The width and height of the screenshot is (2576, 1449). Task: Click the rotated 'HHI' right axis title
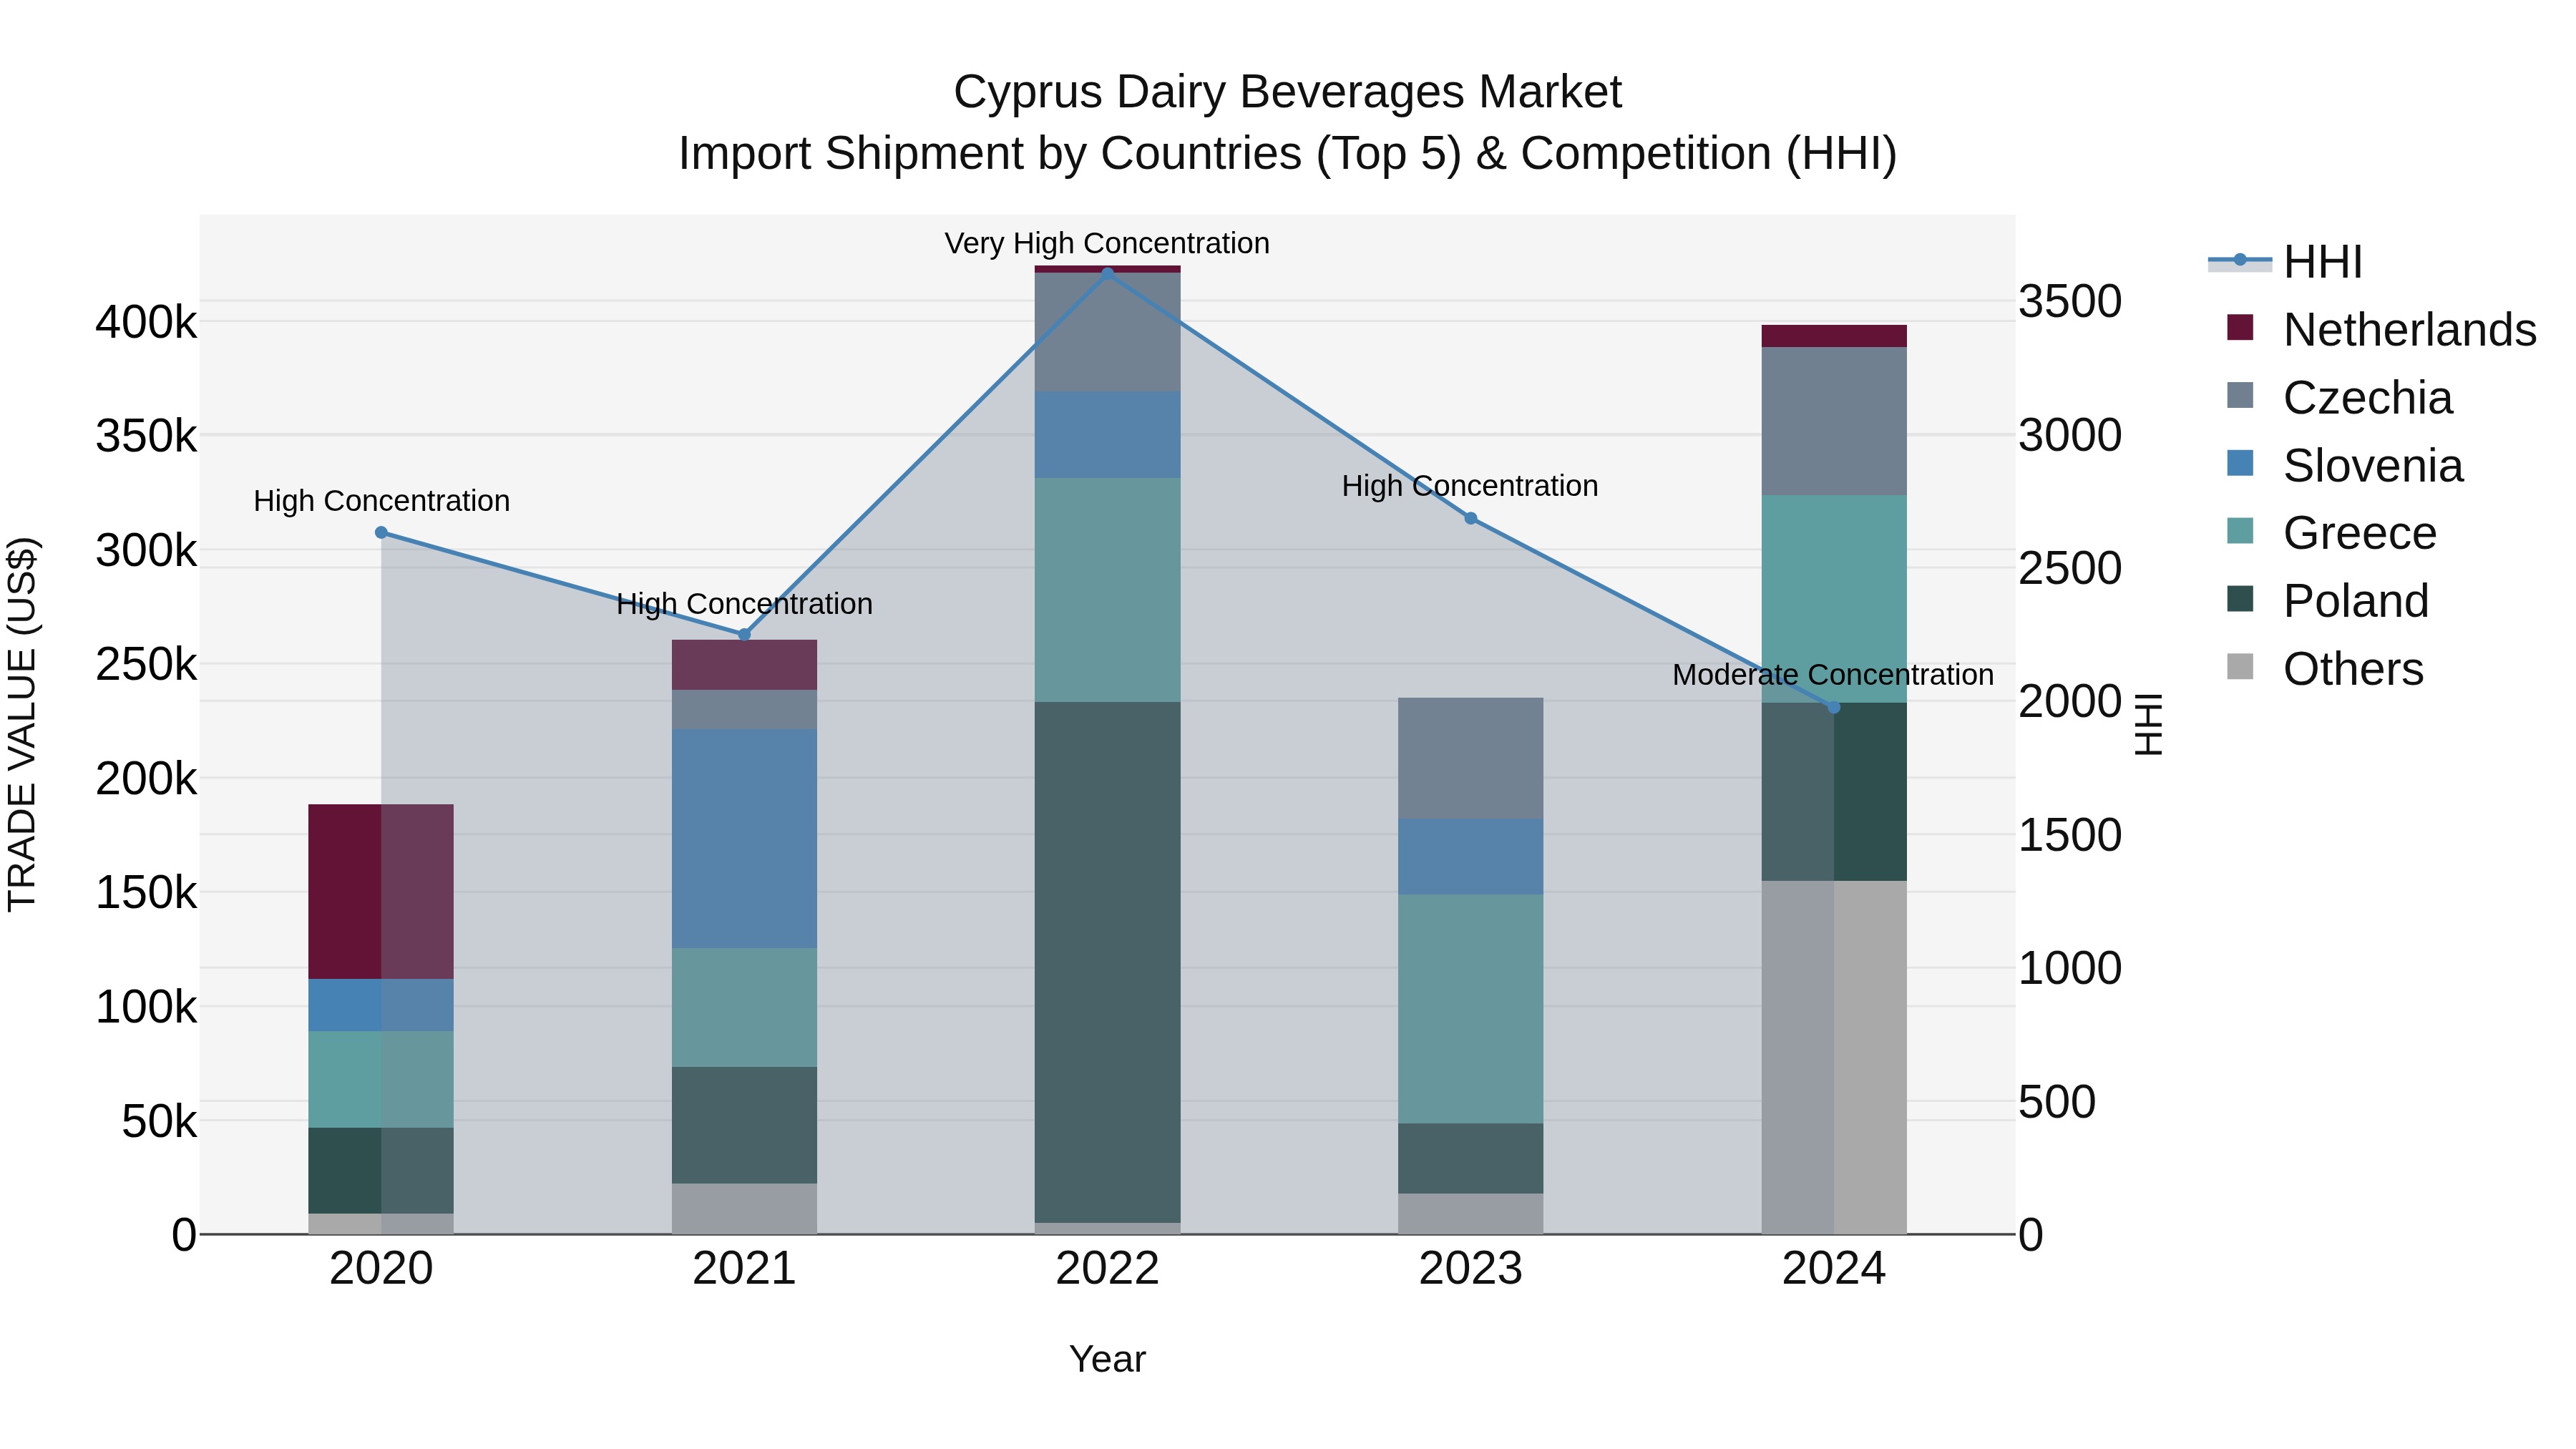point(2149,724)
